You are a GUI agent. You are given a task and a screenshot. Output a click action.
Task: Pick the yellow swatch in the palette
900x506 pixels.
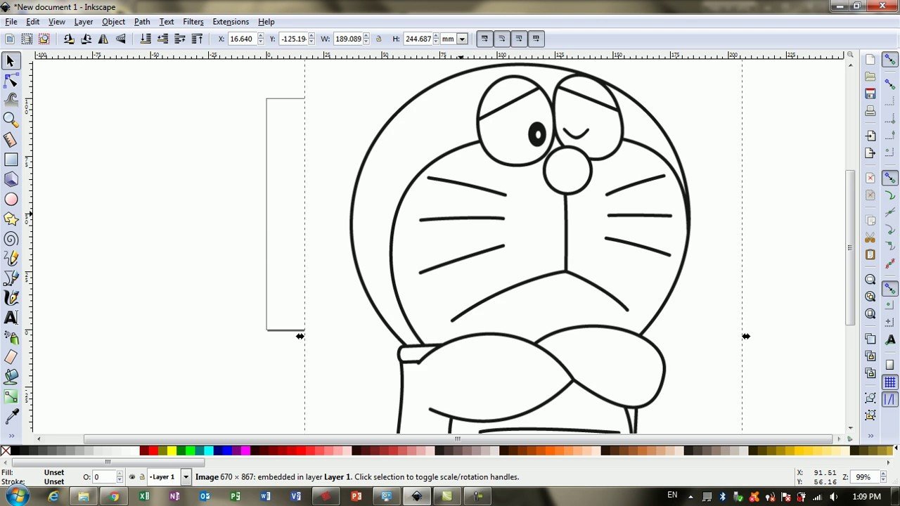pyautogui.click(x=172, y=450)
